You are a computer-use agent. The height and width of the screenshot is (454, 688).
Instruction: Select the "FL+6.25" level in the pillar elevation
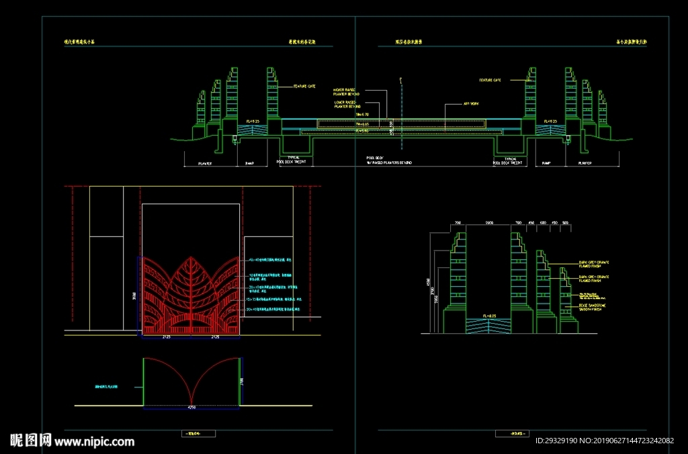(489, 316)
